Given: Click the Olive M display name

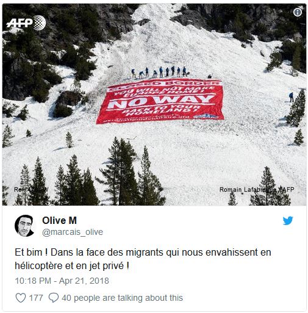Looking at the screenshot, I should 59,220.
